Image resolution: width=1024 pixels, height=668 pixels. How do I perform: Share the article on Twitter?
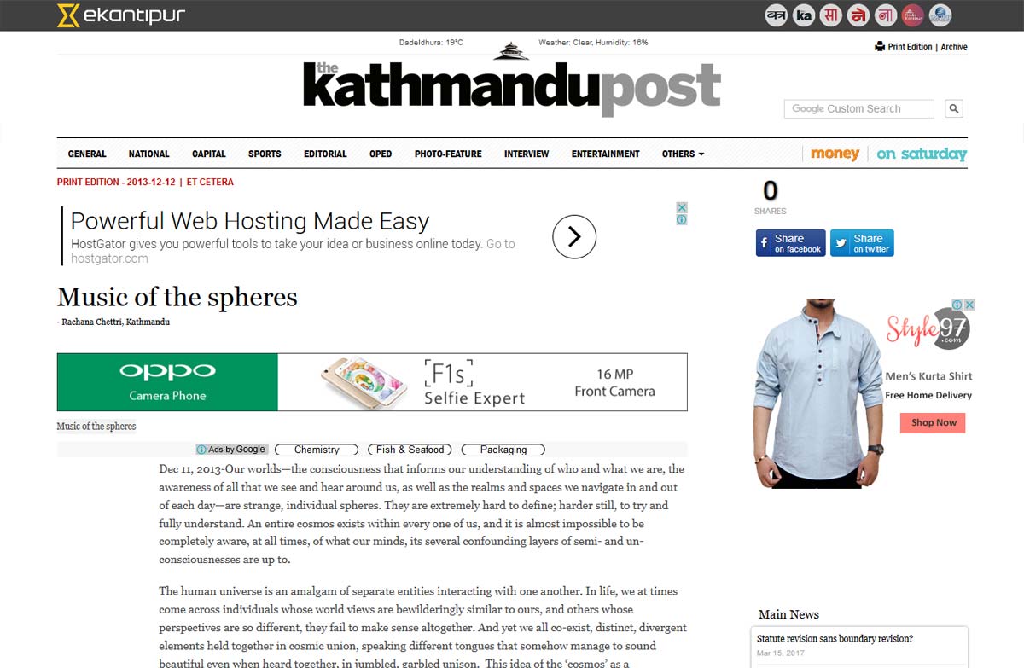click(x=862, y=243)
